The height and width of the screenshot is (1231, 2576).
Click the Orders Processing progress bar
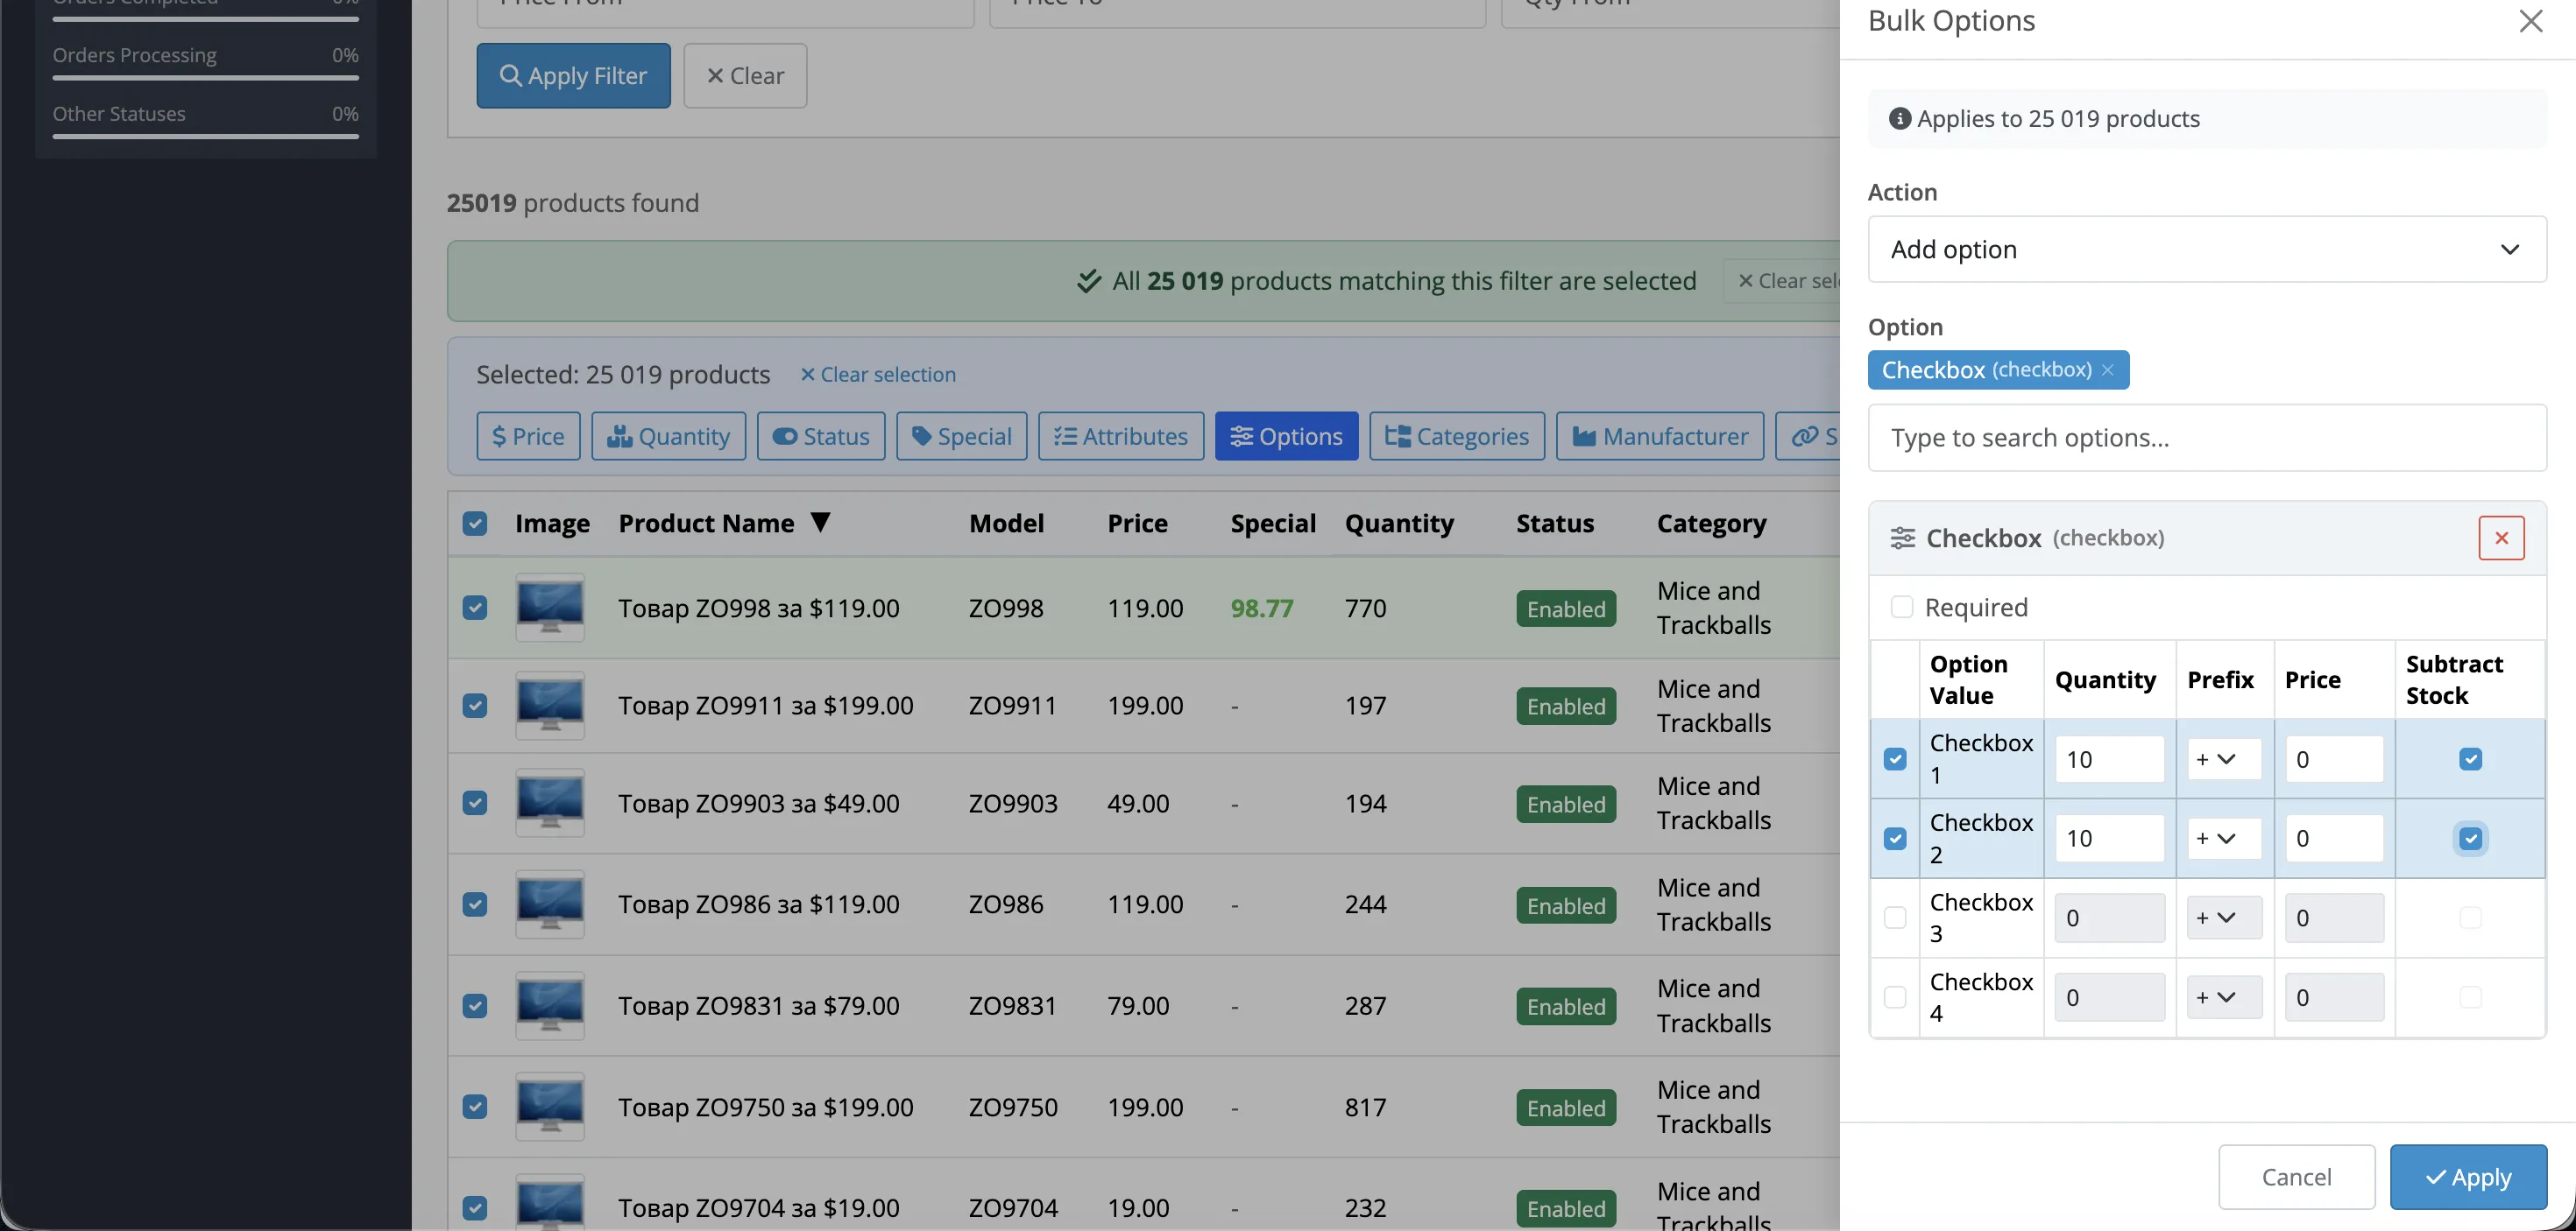(206, 78)
